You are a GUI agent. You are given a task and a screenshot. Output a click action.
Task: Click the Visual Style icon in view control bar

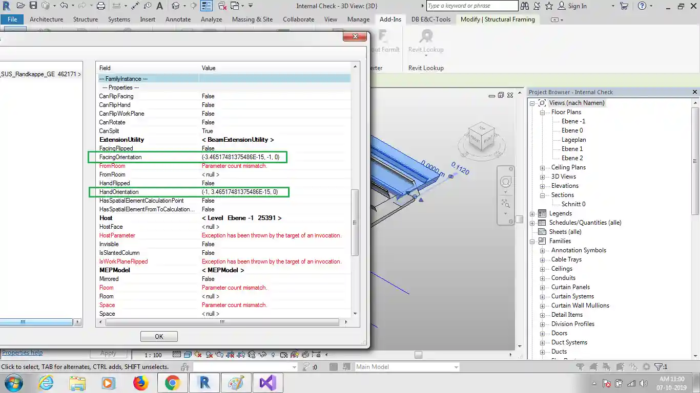pyautogui.click(x=188, y=355)
